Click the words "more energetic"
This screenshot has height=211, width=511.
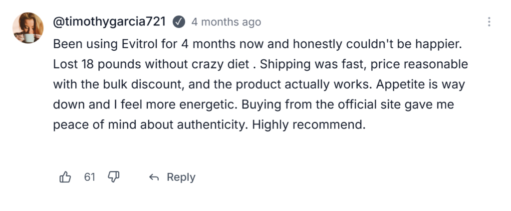click(x=174, y=105)
